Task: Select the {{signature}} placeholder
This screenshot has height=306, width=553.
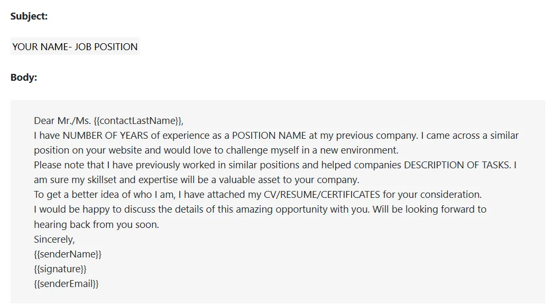Action: coord(60,269)
